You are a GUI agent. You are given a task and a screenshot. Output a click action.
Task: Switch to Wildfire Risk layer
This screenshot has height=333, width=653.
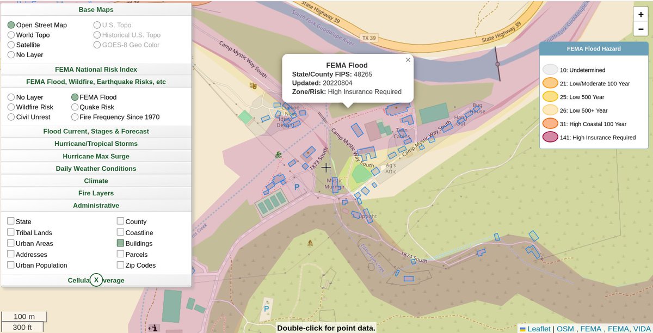pos(10,107)
